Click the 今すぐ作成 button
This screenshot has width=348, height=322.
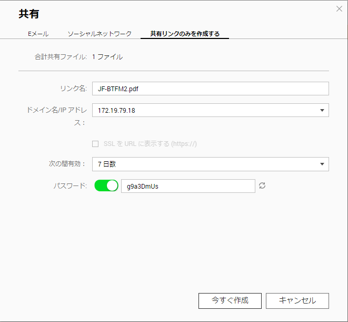tap(230, 301)
